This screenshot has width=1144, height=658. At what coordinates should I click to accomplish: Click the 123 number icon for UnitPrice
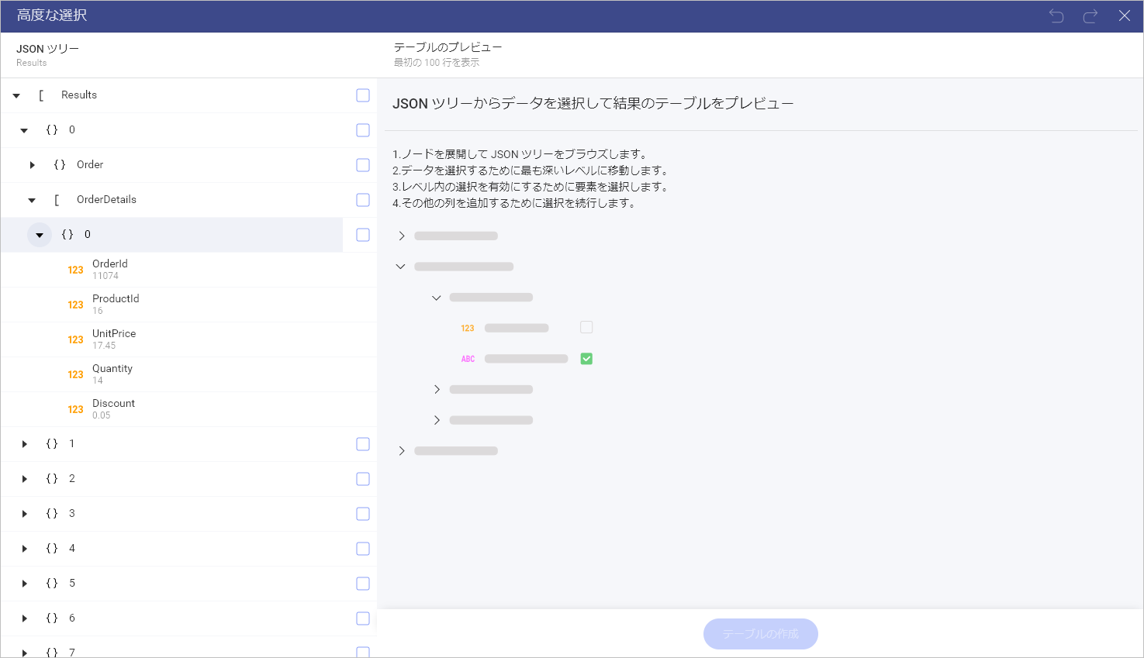[75, 339]
